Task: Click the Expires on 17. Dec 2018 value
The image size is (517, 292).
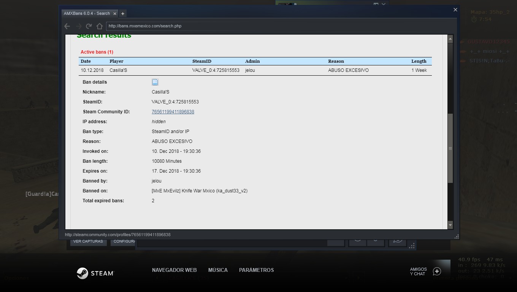Action: (176, 171)
